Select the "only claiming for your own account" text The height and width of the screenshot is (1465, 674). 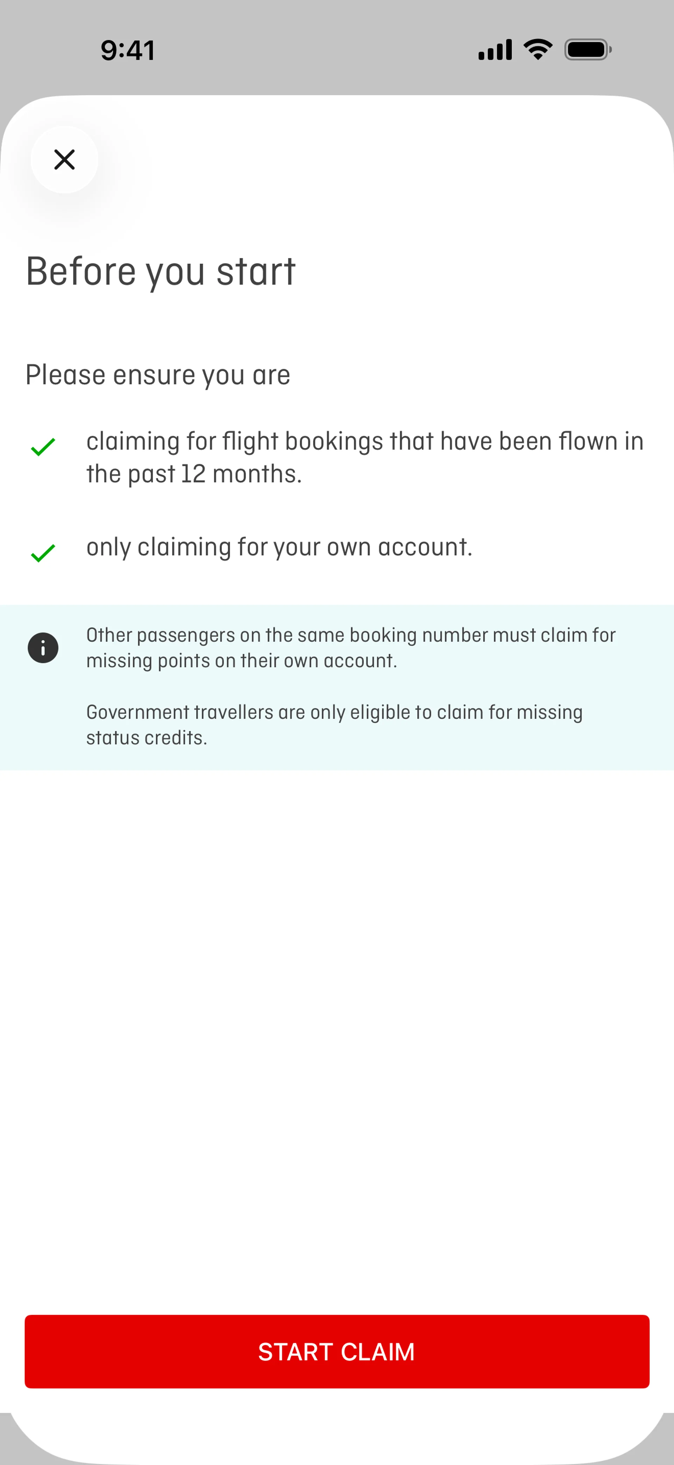click(x=279, y=547)
